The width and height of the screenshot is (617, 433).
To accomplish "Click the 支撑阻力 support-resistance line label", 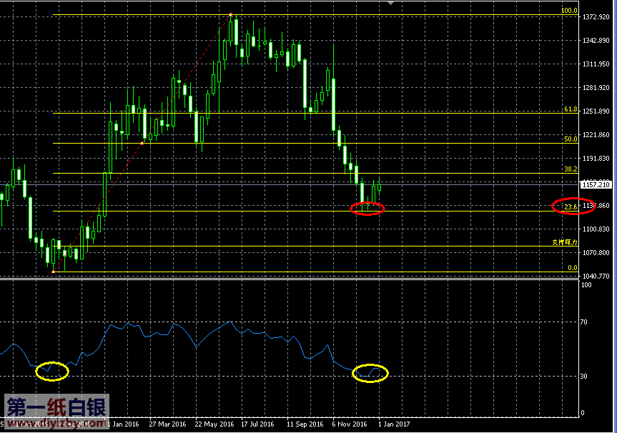I will pyautogui.click(x=565, y=242).
